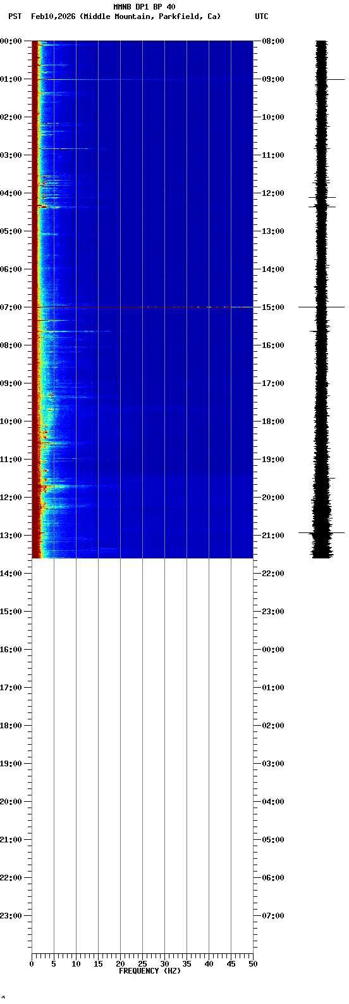Click the "06:00" label on the UTC axis
This screenshot has height=1004, width=349.
pos(273,878)
